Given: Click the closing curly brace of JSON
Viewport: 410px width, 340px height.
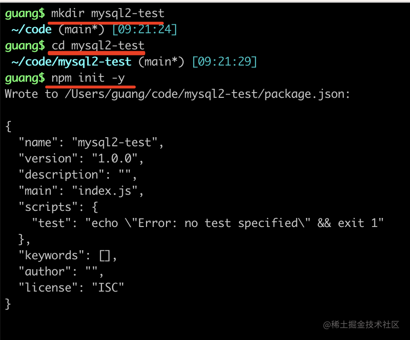Looking at the screenshot, I should pyautogui.click(x=8, y=303).
